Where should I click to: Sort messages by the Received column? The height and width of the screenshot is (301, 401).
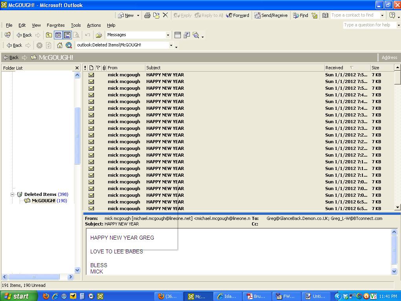[347, 68]
